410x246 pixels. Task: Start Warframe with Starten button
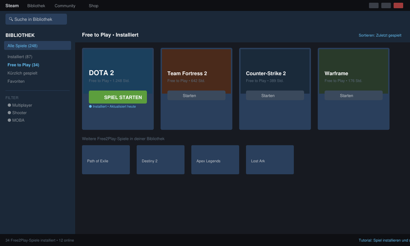[x=354, y=95]
